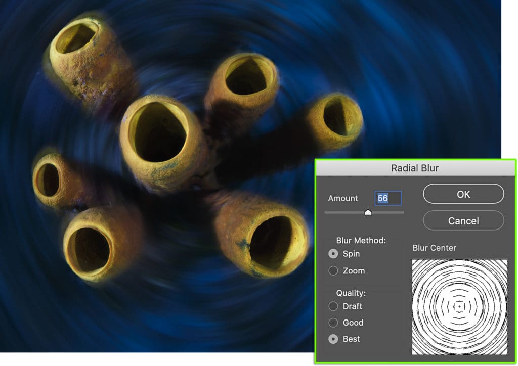Screen dimensions: 518x366
Task: Click the Zoom label text
Action: click(x=354, y=271)
